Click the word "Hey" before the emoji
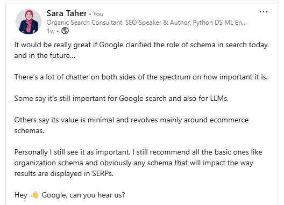Viewport: 284px width, 205px height. click(21, 195)
